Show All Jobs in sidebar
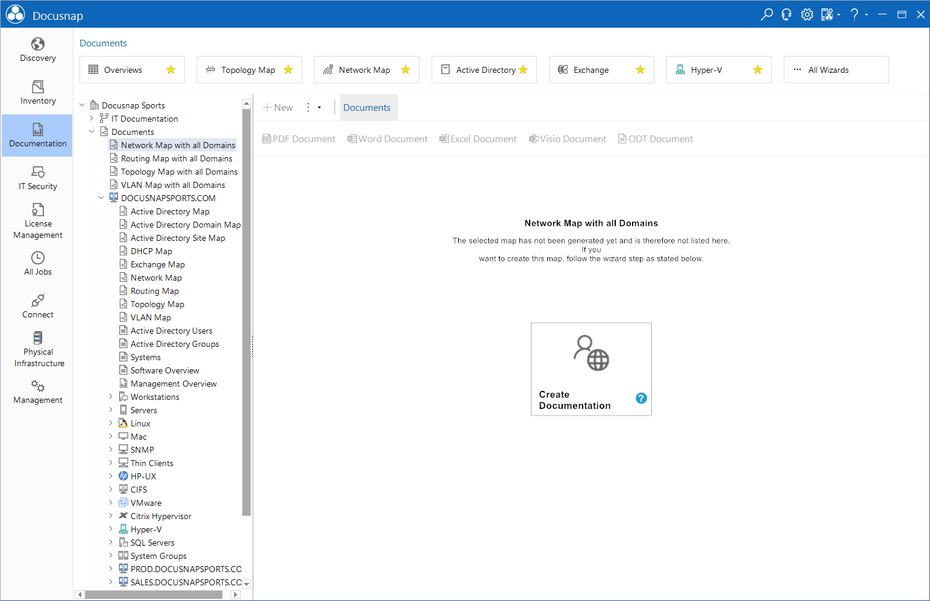Screen dimensions: 930x601 37,264
